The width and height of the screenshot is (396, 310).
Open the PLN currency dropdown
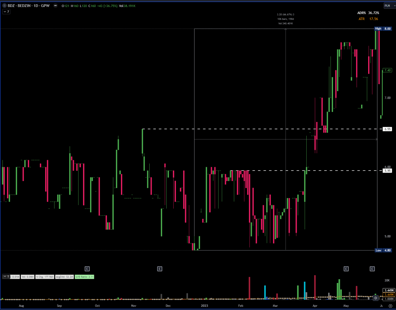[x=387, y=6]
